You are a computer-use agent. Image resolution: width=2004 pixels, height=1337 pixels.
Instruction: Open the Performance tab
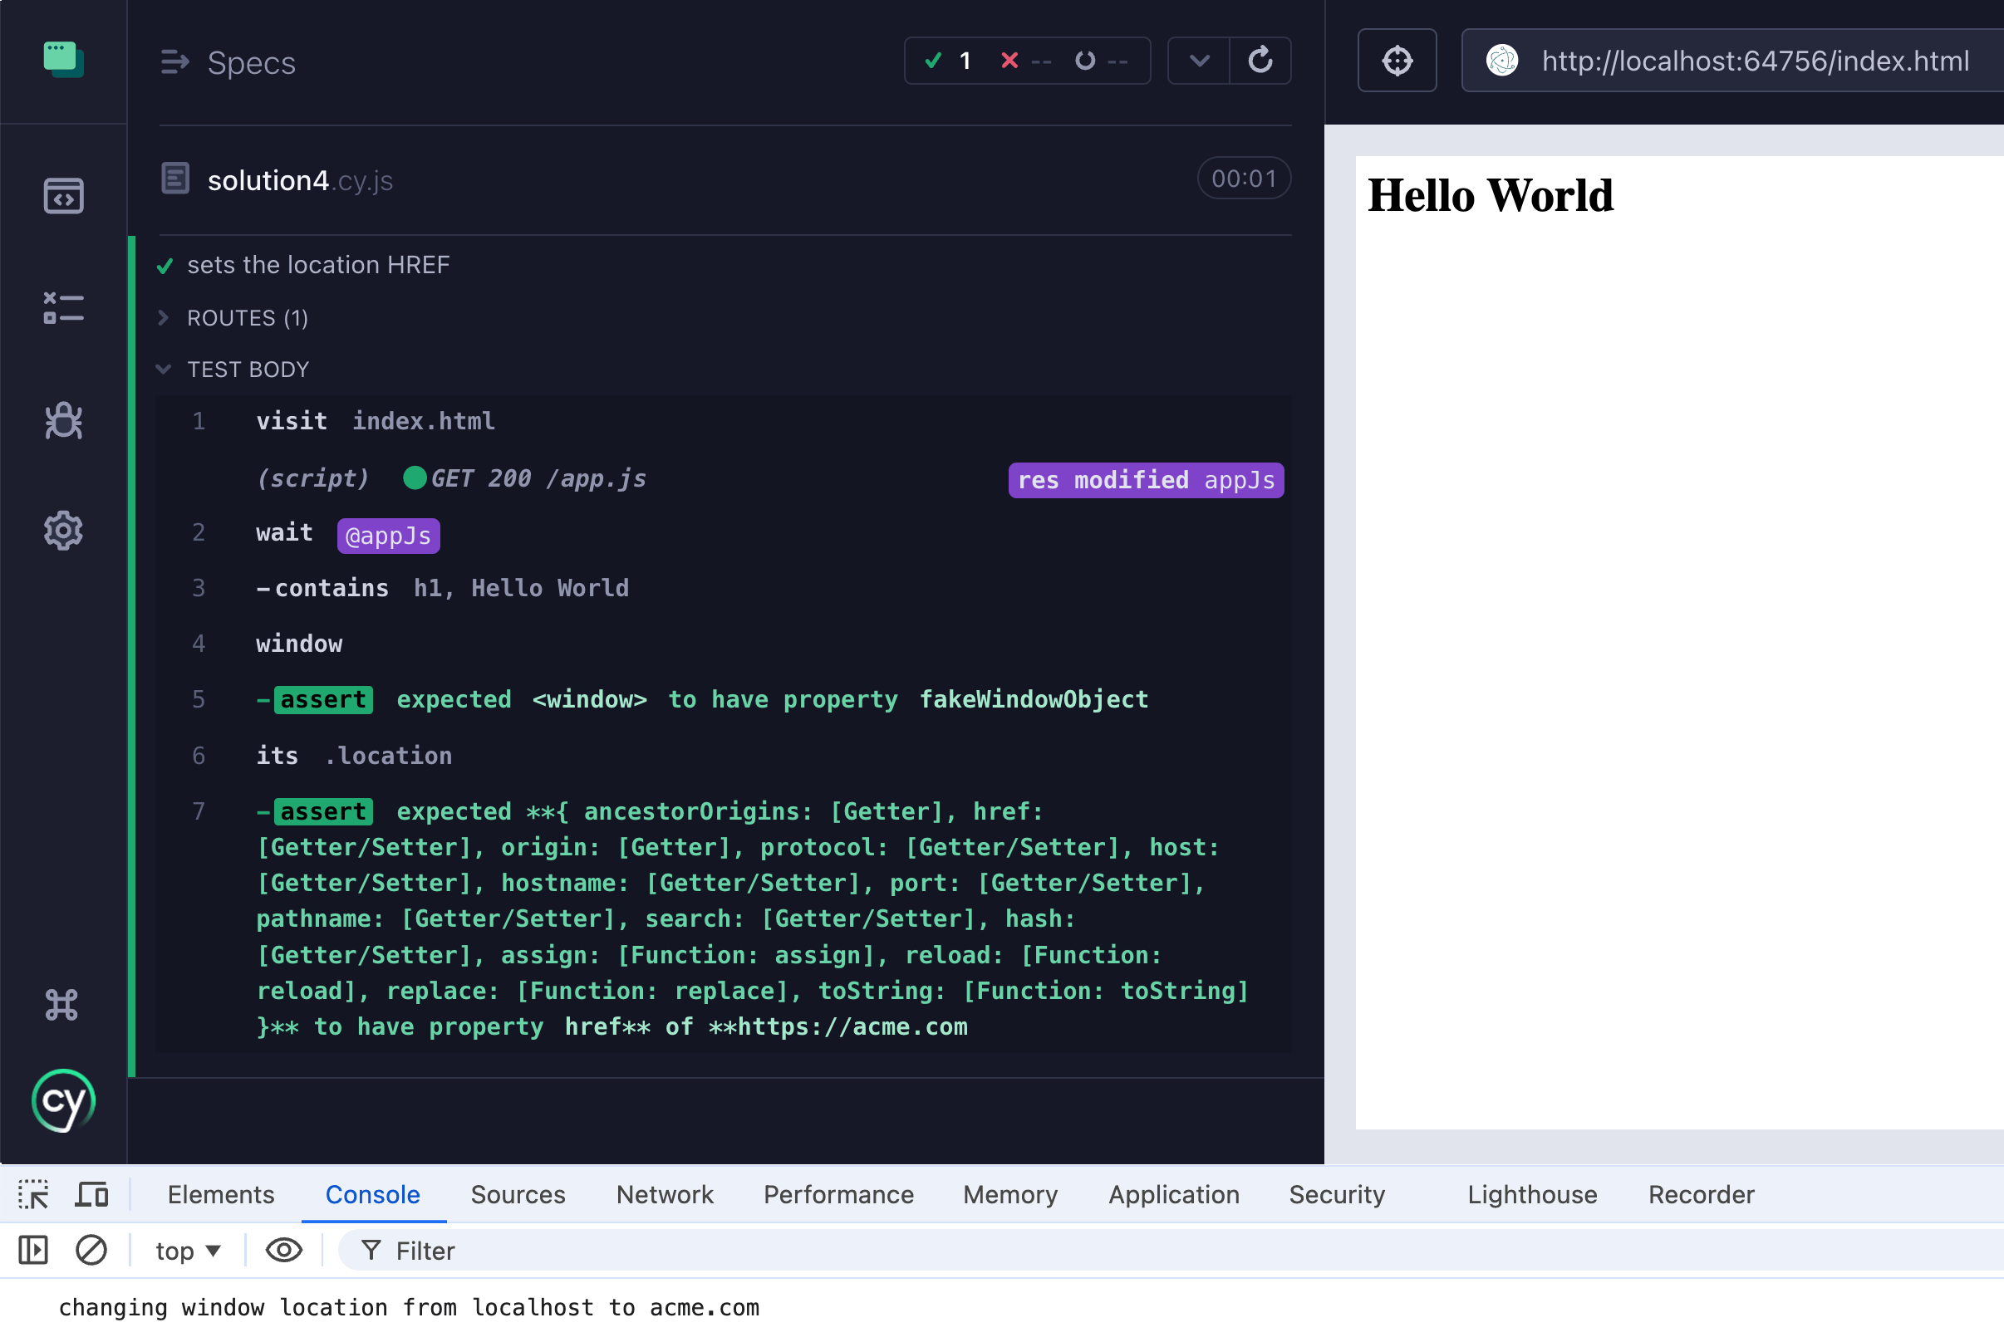(x=838, y=1195)
